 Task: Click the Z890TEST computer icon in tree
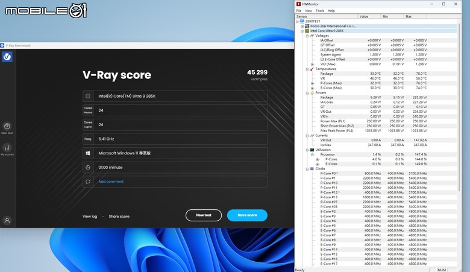click(302, 21)
